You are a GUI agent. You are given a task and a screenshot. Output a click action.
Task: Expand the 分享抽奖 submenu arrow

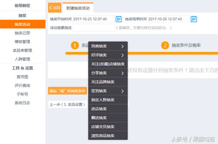(x=122, y=73)
